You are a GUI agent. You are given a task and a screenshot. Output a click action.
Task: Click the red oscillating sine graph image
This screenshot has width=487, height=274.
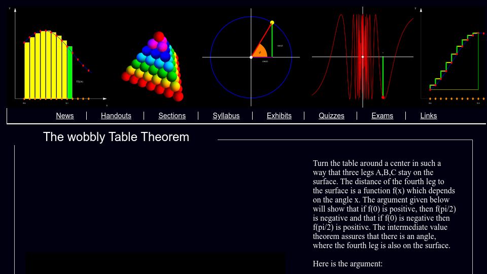click(362, 57)
